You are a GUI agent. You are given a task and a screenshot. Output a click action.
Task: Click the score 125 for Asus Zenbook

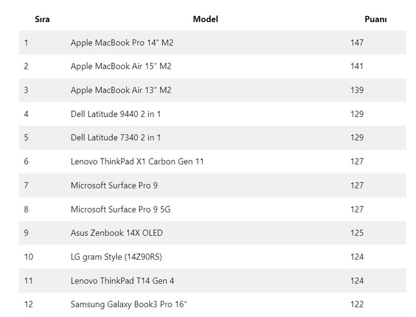(357, 233)
